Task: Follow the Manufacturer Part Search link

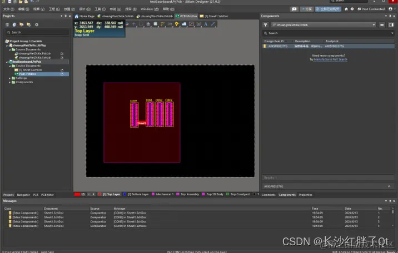Action: pos(331,59)
